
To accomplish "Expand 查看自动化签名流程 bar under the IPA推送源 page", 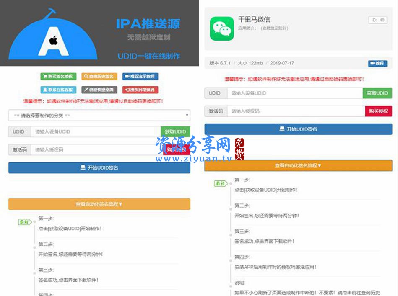I will click(99, 204).
